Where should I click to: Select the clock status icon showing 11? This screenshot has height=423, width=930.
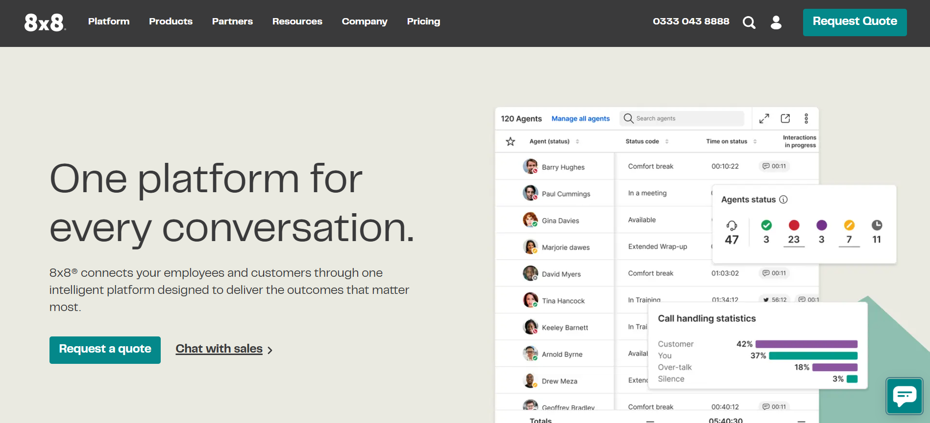click(877, 225)
